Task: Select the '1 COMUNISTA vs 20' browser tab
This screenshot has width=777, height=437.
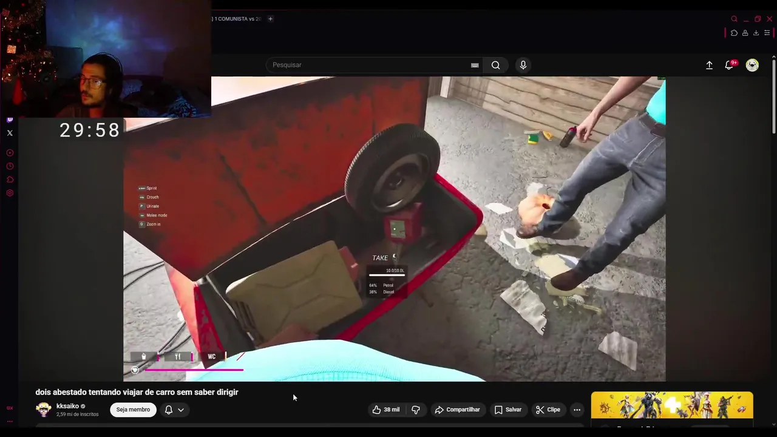Action: pos(237,19)
